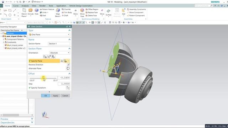
Task: Add a component to the assembly
Action: 124,12
